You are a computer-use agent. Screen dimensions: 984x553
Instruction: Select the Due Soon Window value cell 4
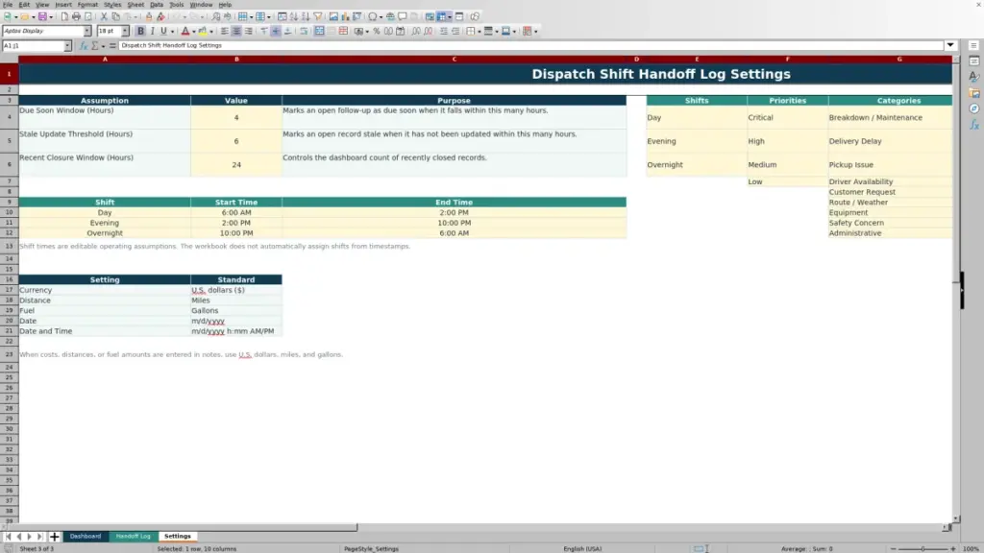(x=236, y=117)
